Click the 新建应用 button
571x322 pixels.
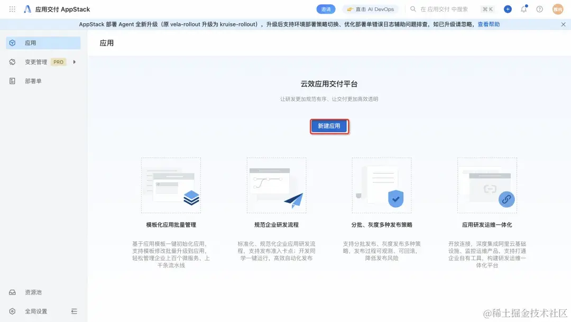(x=329, y=126)
